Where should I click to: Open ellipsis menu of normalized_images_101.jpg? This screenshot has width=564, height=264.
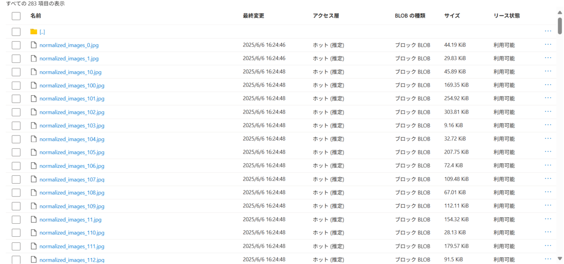click(x=548, y=98)
